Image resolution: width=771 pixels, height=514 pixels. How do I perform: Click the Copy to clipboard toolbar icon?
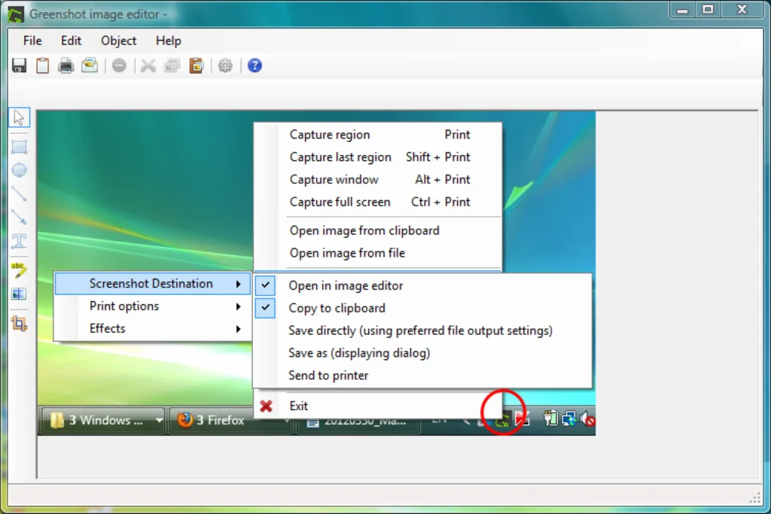pos(43,65)
